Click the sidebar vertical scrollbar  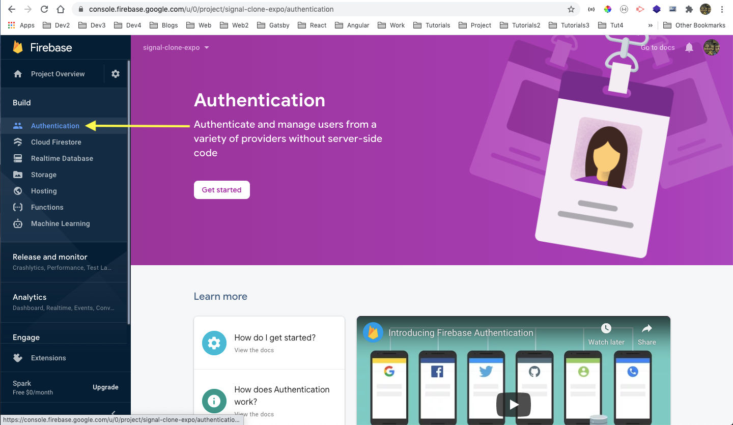coord(129,192)
